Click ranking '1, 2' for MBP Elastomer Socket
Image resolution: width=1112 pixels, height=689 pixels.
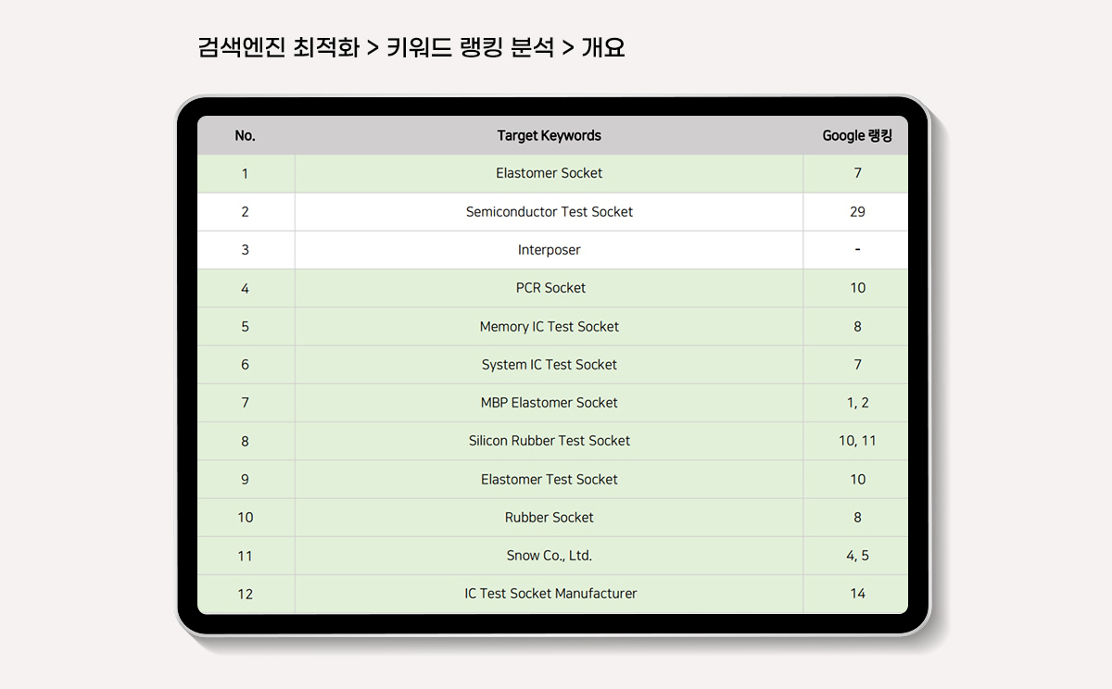coord(857,403)
